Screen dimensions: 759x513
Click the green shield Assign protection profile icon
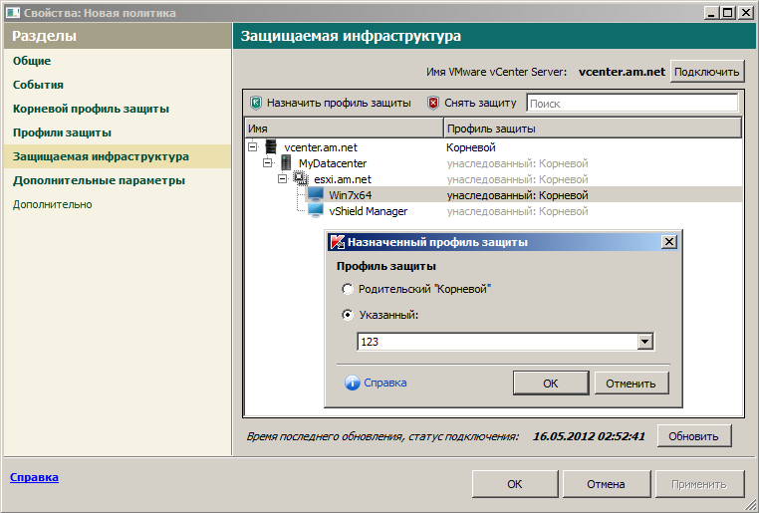coord(256,103)
